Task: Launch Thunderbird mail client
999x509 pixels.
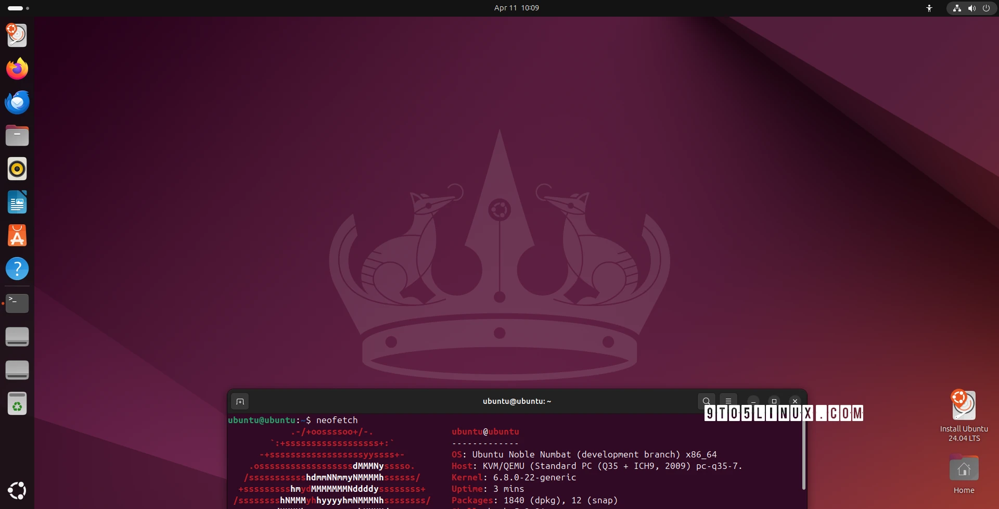Action: pyautogui.click(x=17, y=102)
